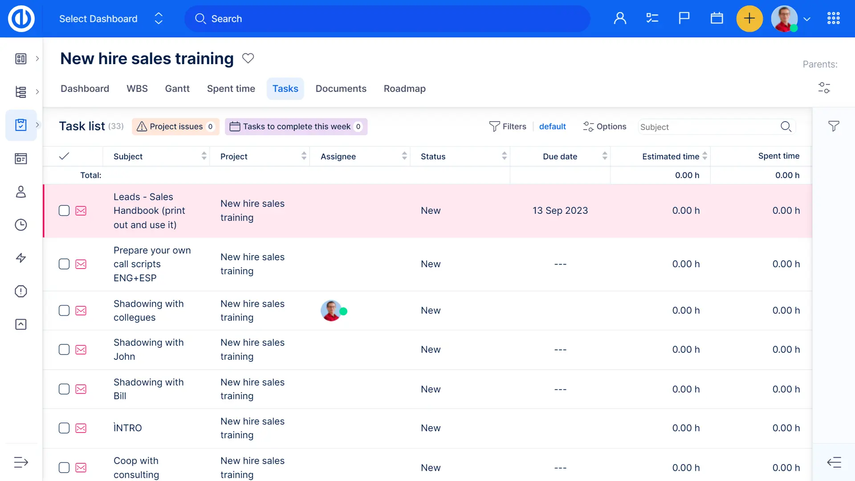The height and width of the screenshot is (481, 855).
Task: Open the filter funnel in right panel
Action: (834, 126)
